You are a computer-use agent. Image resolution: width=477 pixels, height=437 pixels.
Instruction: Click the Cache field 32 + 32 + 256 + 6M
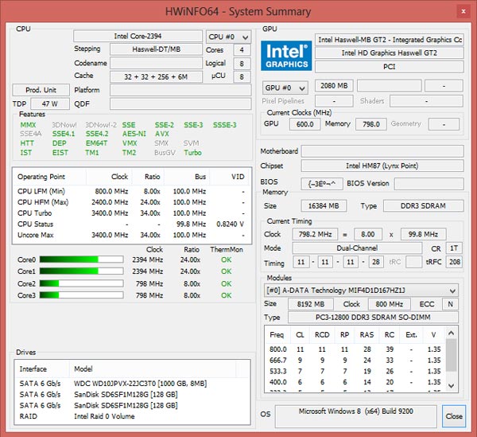[x=156, y=76]
